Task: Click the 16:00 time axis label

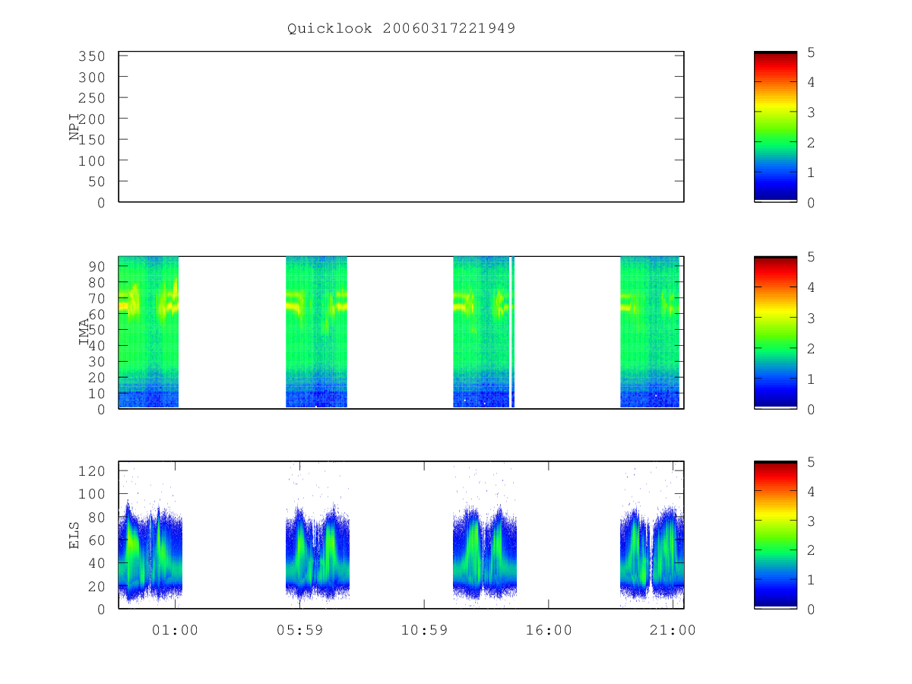Action: point(549,630)
